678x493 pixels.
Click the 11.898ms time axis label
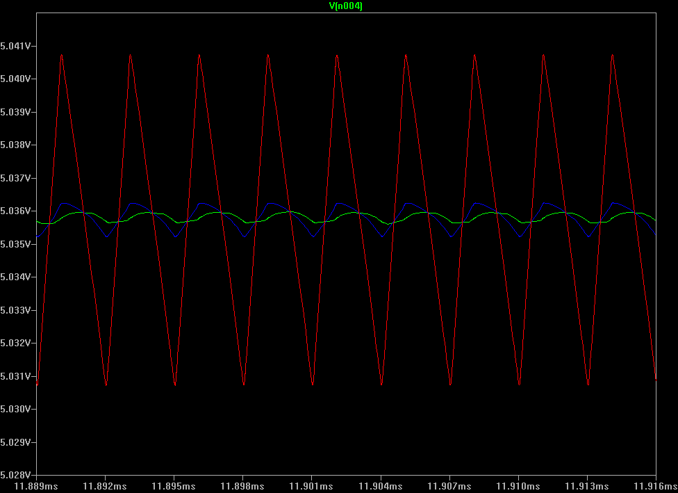[242, 485]
